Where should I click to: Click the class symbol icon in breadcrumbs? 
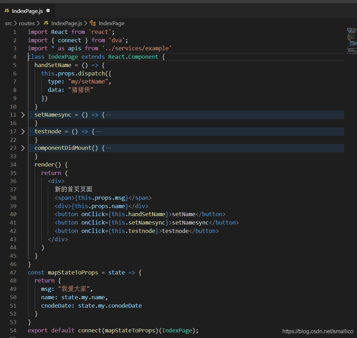click(x=93, y=23)
